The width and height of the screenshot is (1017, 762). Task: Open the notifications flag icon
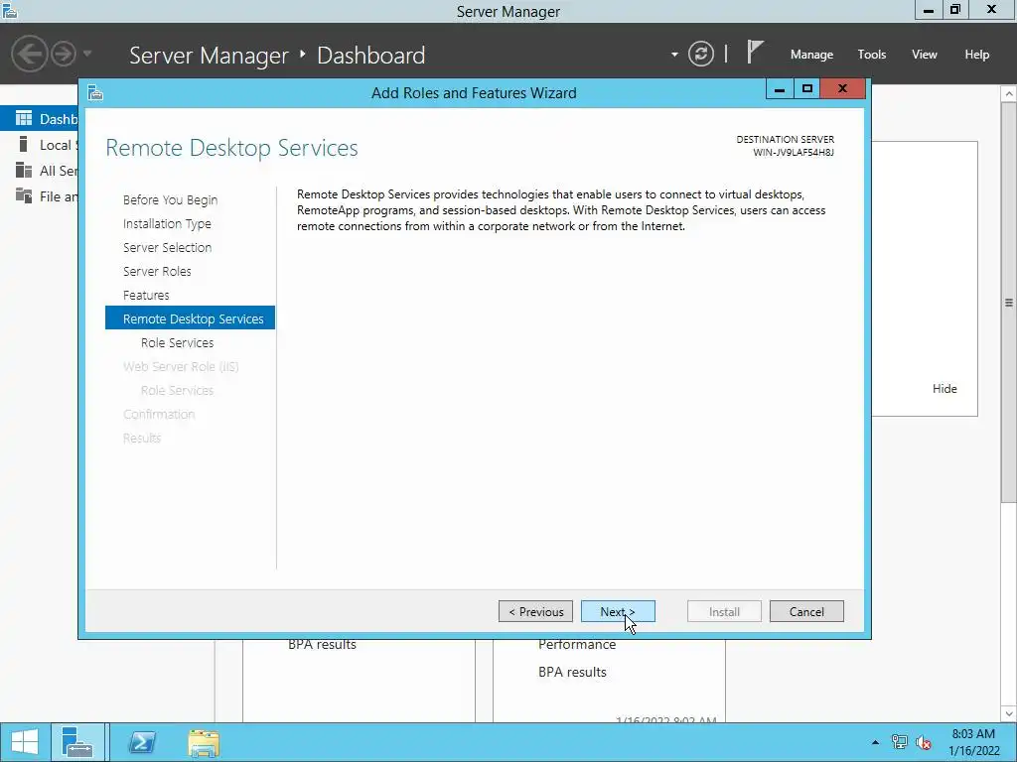pos(755,52)
